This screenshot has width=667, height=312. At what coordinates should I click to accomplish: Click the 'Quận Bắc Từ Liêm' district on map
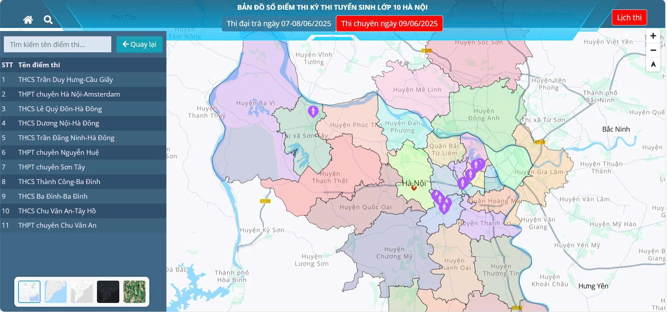(x=444, y=150)
